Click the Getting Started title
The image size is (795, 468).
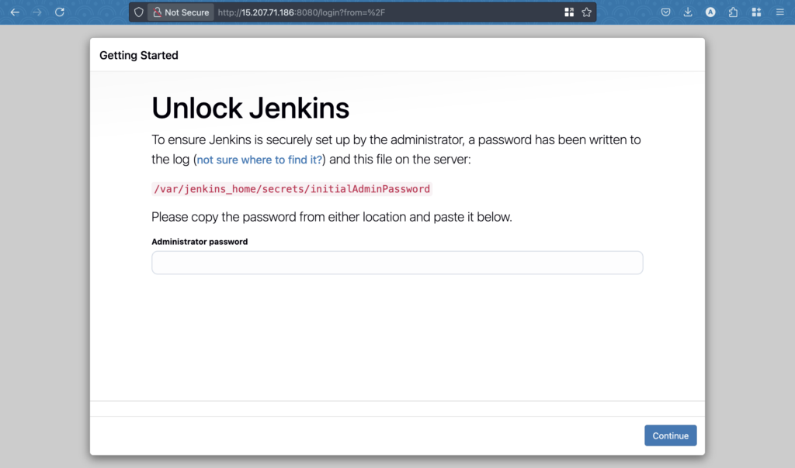[139, 55]
